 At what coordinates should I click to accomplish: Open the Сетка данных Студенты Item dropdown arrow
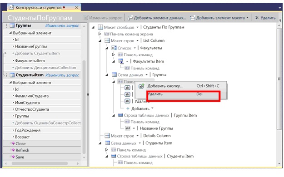[x=140, y=143]
